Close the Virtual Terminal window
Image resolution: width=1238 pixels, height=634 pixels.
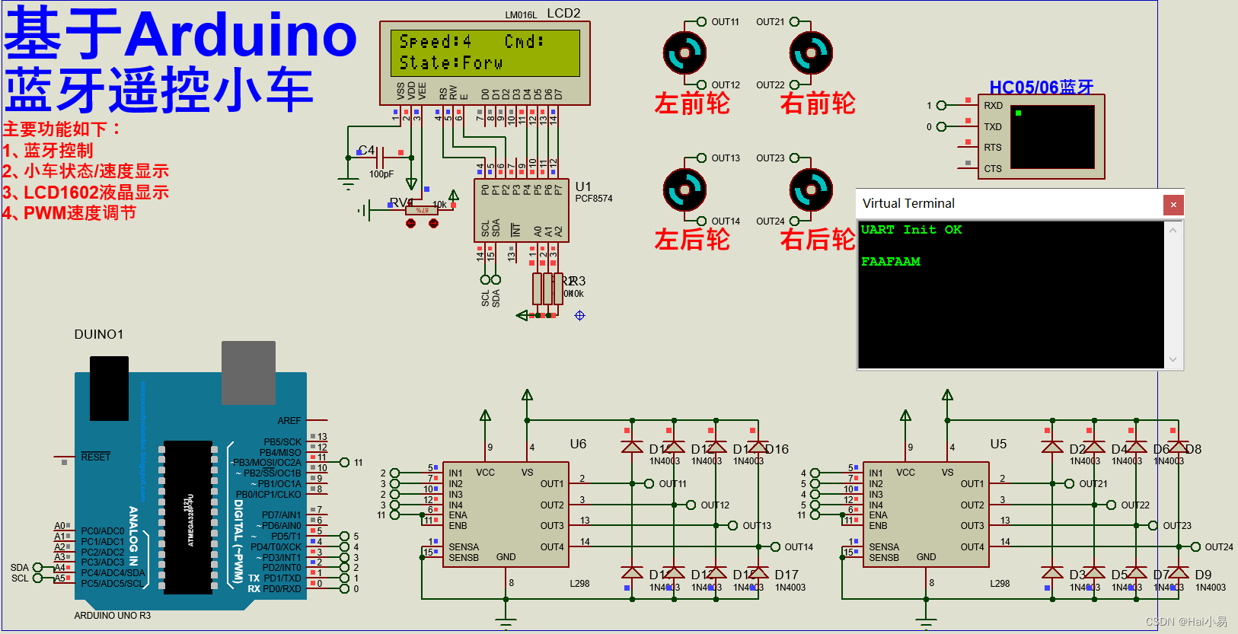(x=1173, y=204)
